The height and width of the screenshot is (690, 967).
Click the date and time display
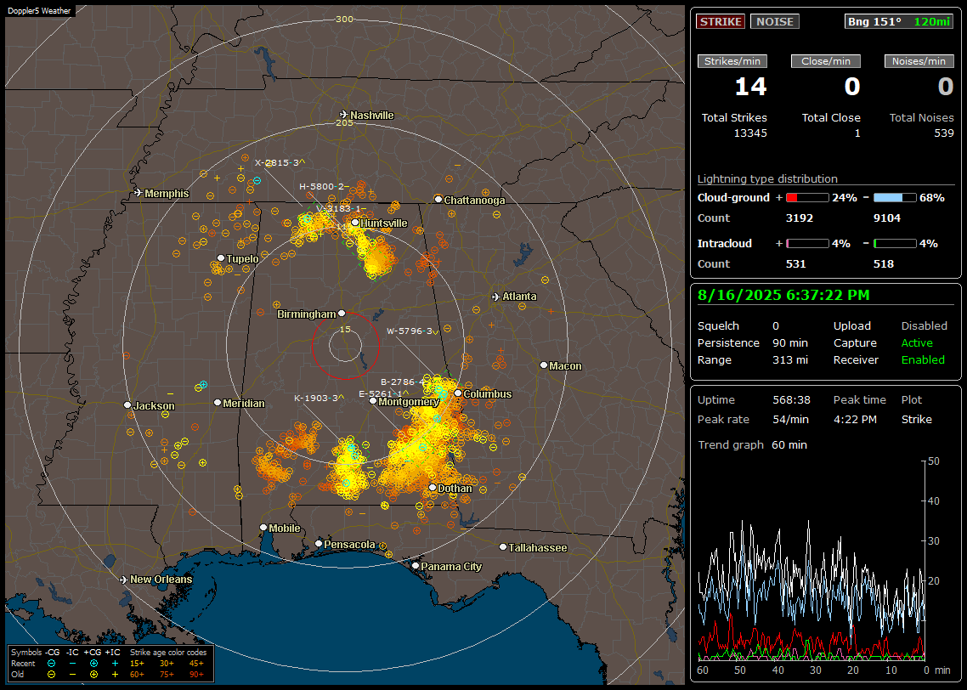coord(783,295)
